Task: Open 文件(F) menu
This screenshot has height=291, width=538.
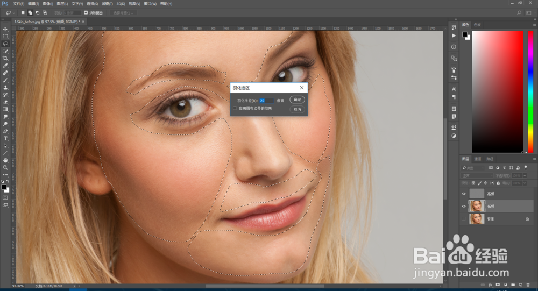Action: point(18,4)
